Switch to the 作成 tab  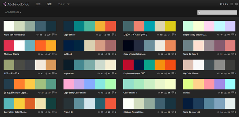point(38,4)
